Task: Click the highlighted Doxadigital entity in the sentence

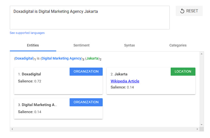Action: coord(24,58)
